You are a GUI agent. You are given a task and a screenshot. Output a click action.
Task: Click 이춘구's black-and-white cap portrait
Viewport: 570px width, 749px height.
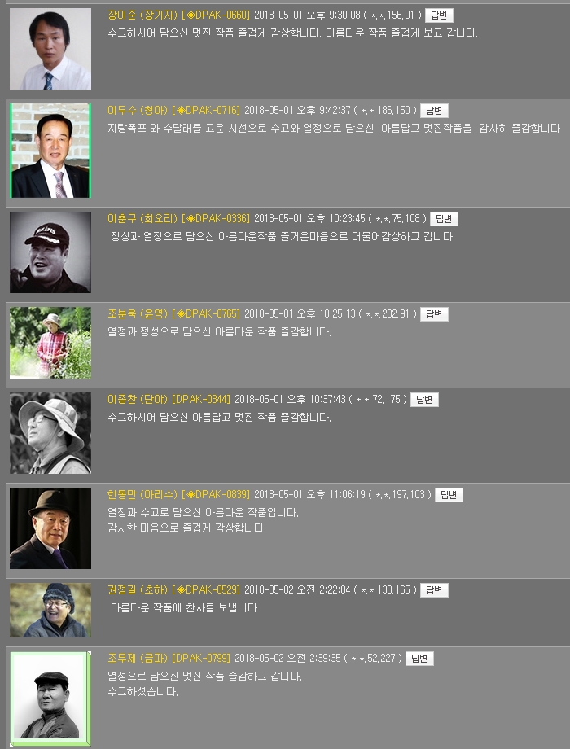point(50,252)
